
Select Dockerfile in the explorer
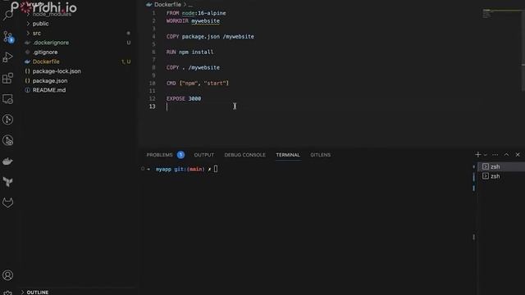(x=46, y=61)
